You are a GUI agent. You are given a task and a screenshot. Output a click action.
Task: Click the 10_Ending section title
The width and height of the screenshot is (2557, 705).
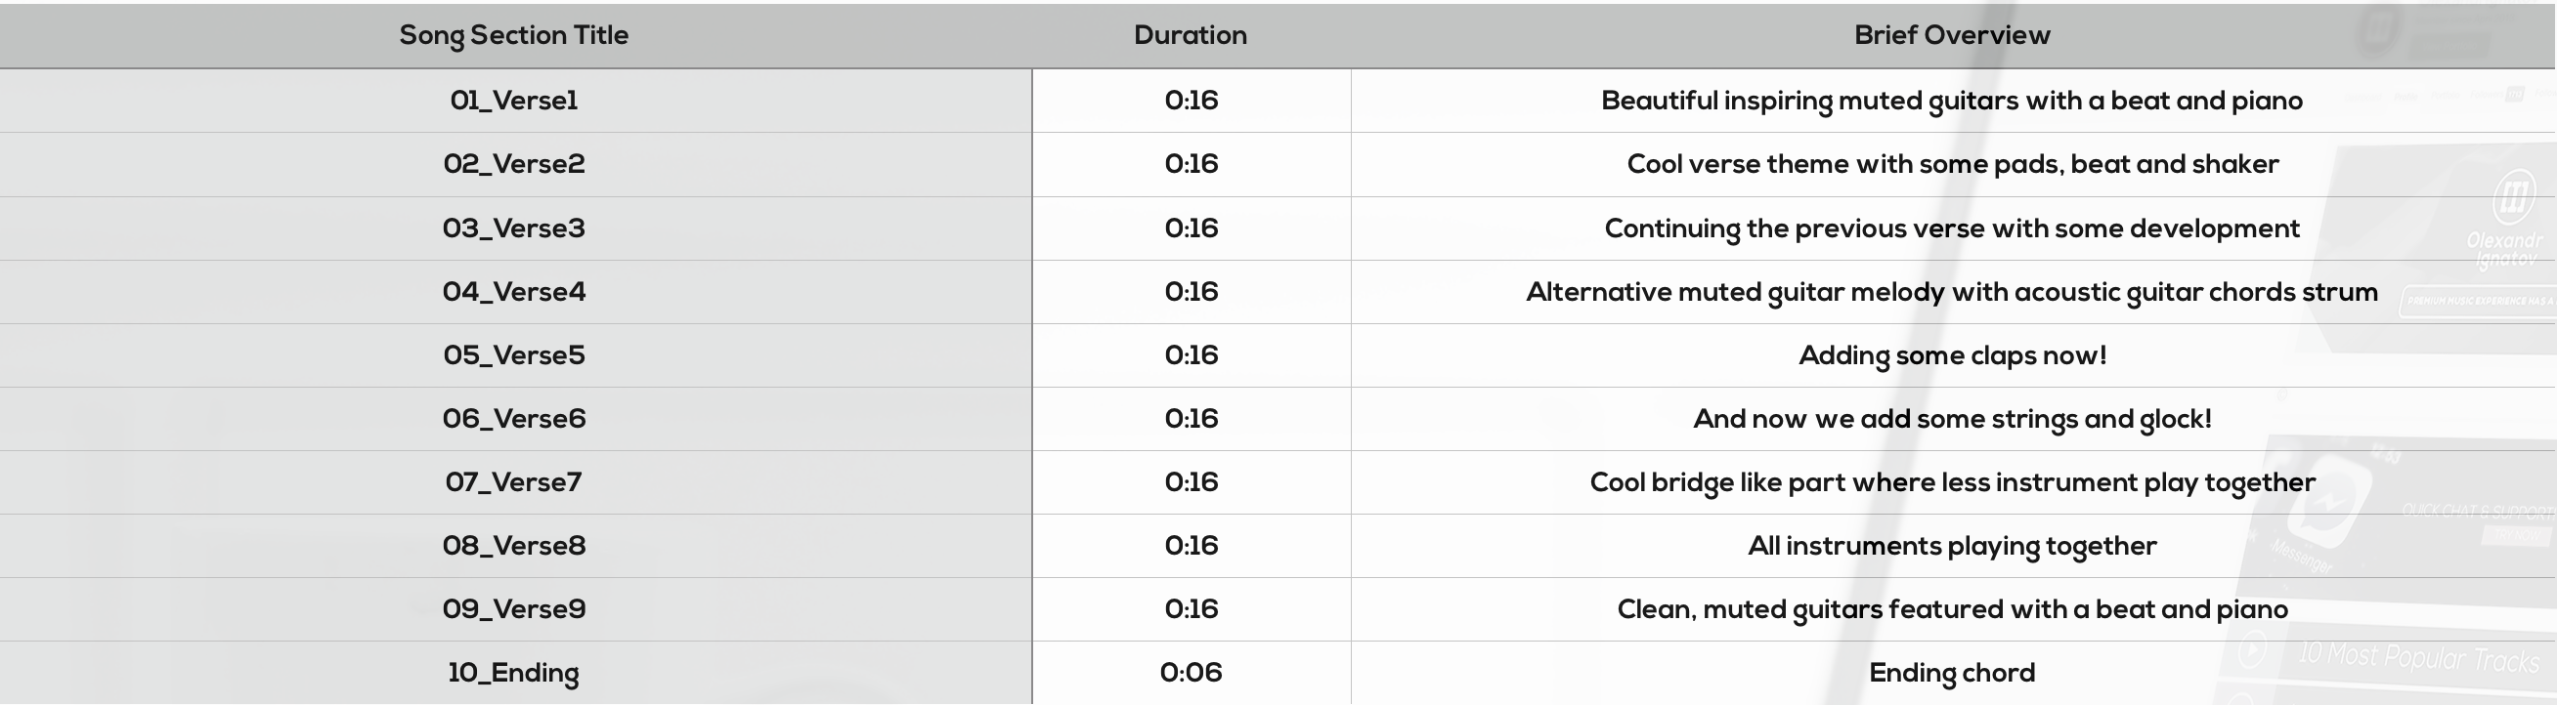pos(513,674)
